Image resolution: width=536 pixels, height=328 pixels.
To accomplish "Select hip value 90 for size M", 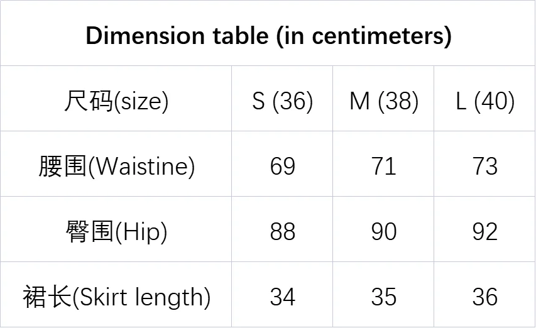I will pyautogui.click(x=383, y=232).
